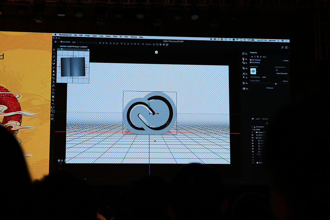Viewport: 330px width, 220px height.
Task: Click Edit Source in the Properties panel
Action: (x=270, y=88)
